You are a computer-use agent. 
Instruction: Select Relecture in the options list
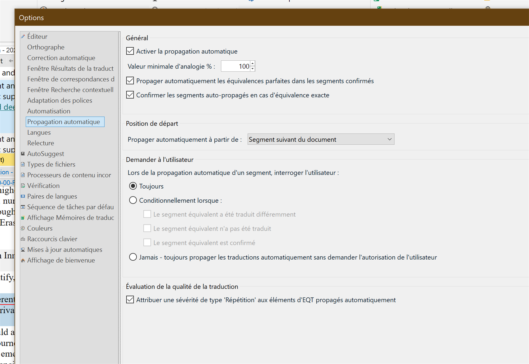[40, 143]
